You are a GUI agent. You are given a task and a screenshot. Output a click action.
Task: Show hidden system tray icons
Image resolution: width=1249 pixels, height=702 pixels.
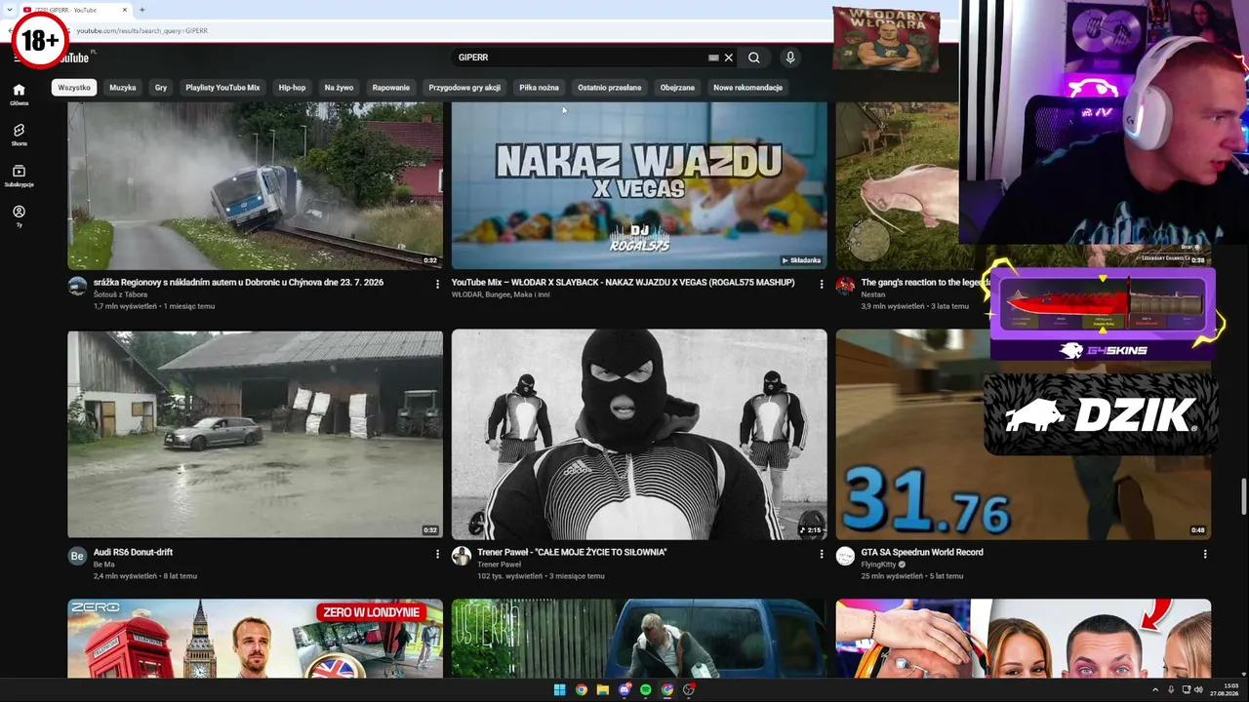tap(1155, 690)
